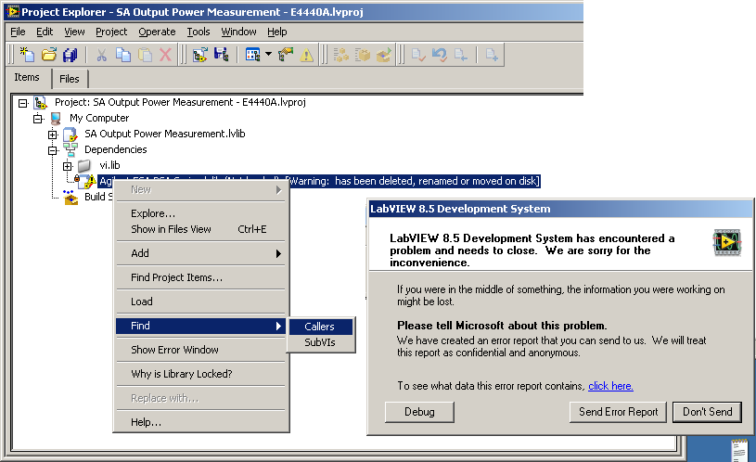Click the New VI toolbar icon
The image size is (756, 462).
(27, 55)
